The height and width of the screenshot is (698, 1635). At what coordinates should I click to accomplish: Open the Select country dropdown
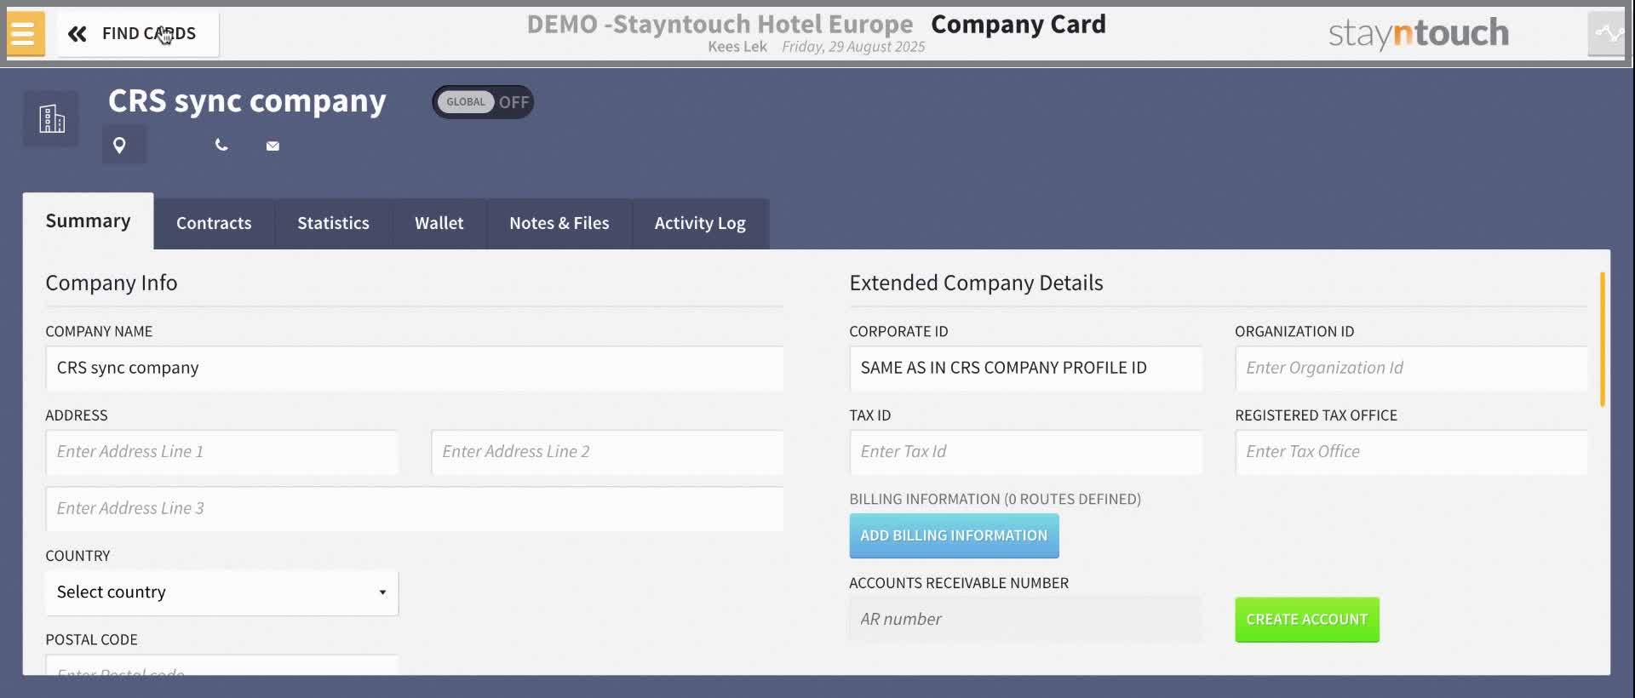tap(221, 593)
